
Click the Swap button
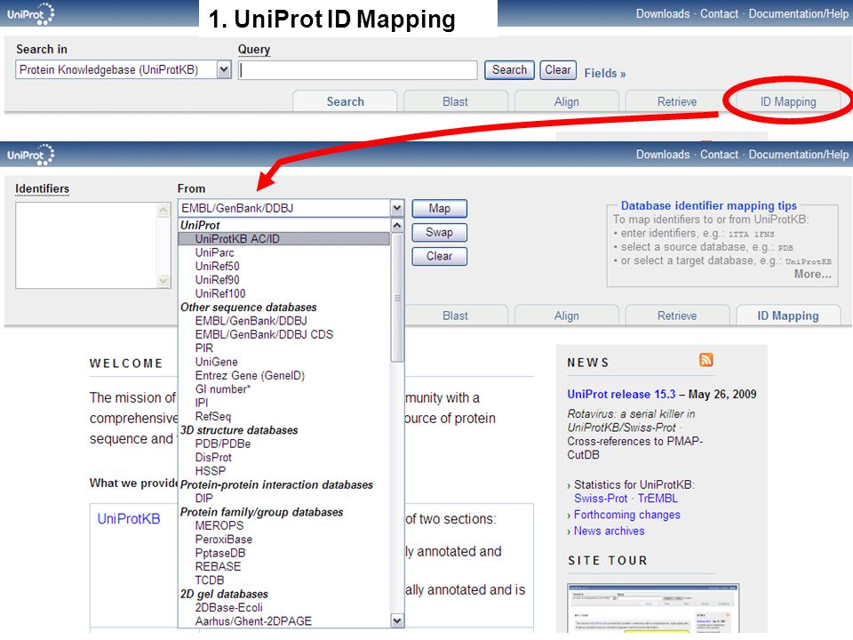click(x=439, y=232)
